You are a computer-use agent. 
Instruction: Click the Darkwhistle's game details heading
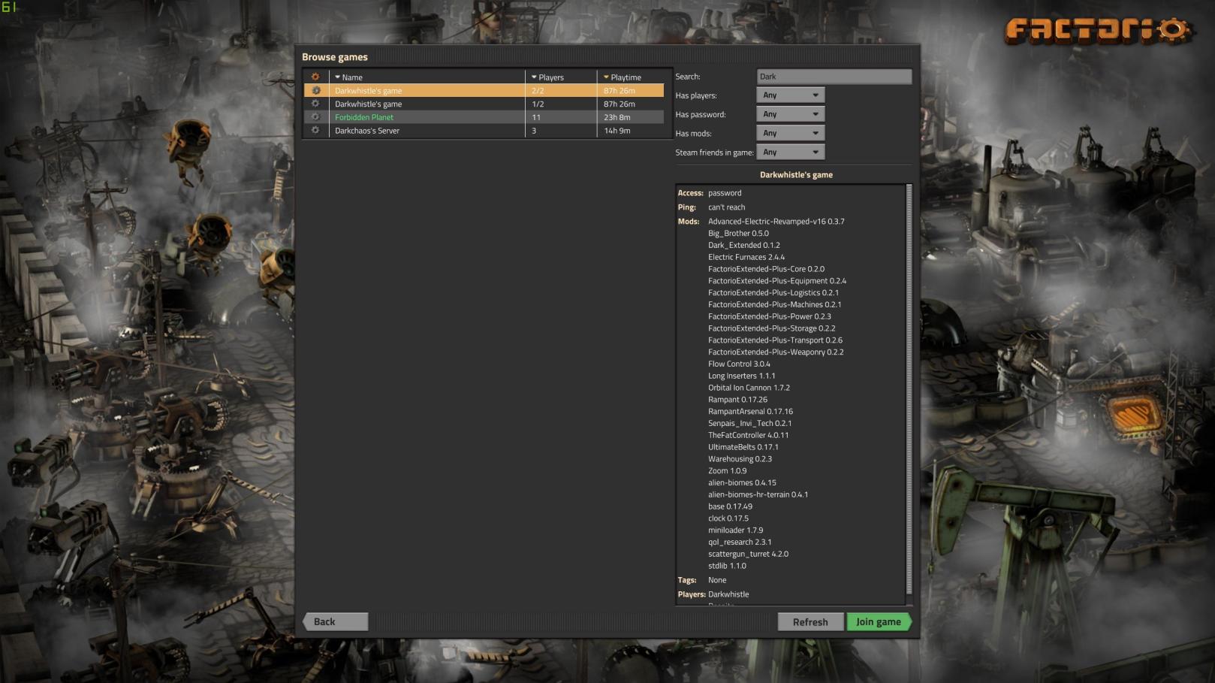click(x=796, y=175)
